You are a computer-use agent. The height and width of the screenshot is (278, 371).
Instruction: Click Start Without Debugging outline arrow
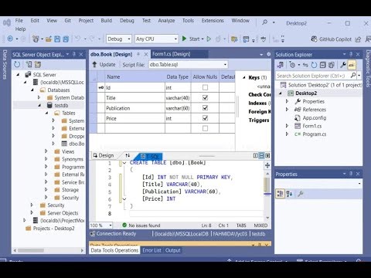(x=209, y=39)
